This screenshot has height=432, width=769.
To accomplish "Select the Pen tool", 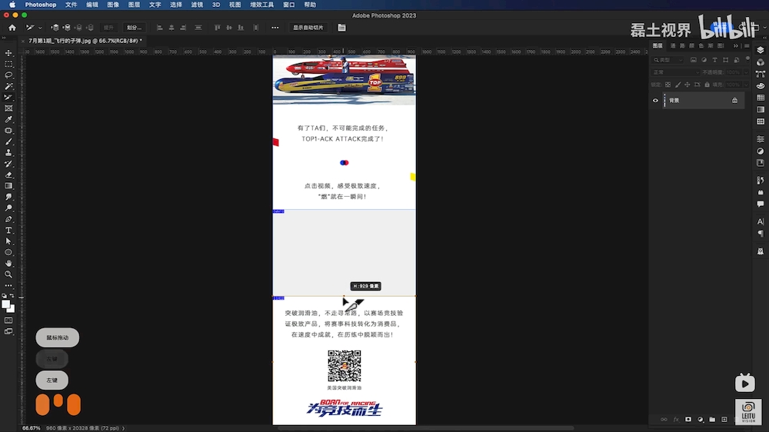I will (x=8, y=219).
